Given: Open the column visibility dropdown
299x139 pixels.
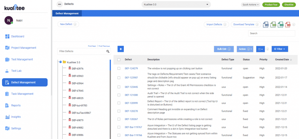Looking at the screenshot, I should [x=260, y=49].
